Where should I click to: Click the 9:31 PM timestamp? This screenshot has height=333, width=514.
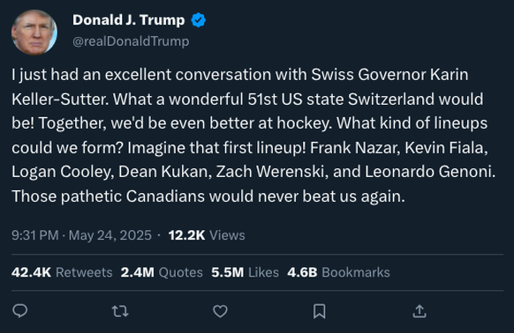tap(35, 235)
